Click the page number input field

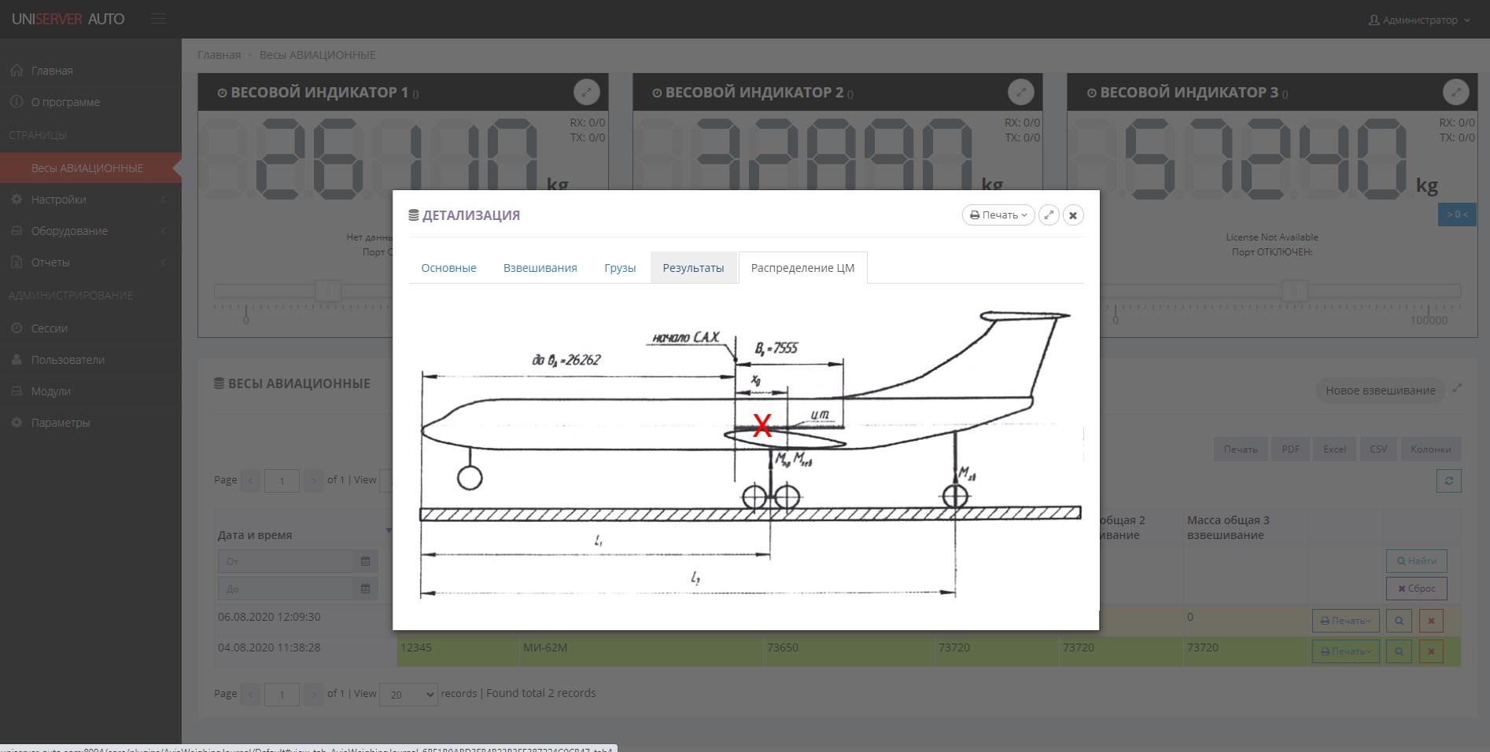click(x=282, y=480)
